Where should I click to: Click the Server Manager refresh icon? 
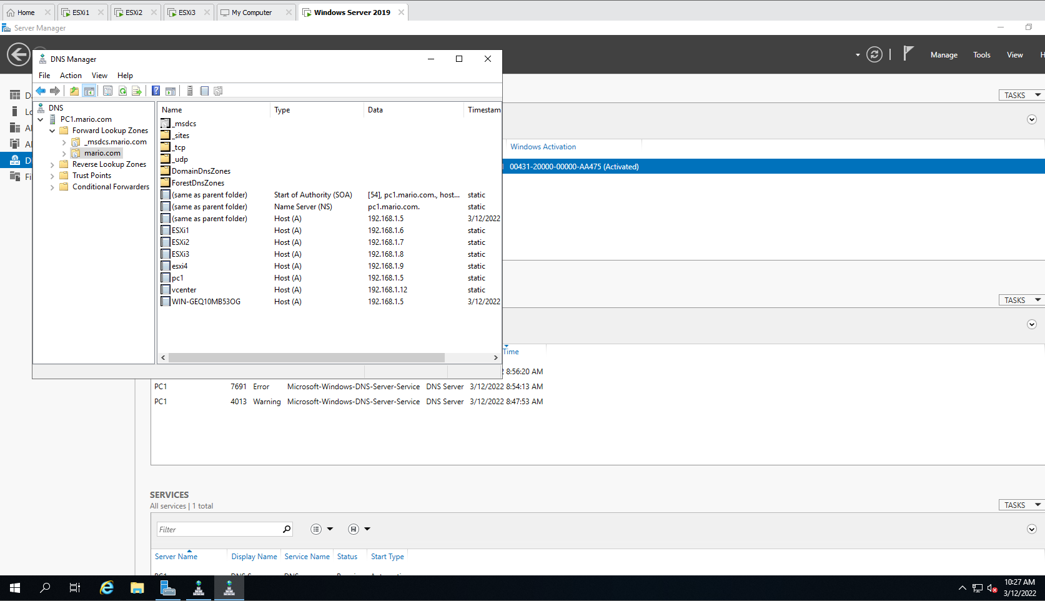[x=874, y=55]
